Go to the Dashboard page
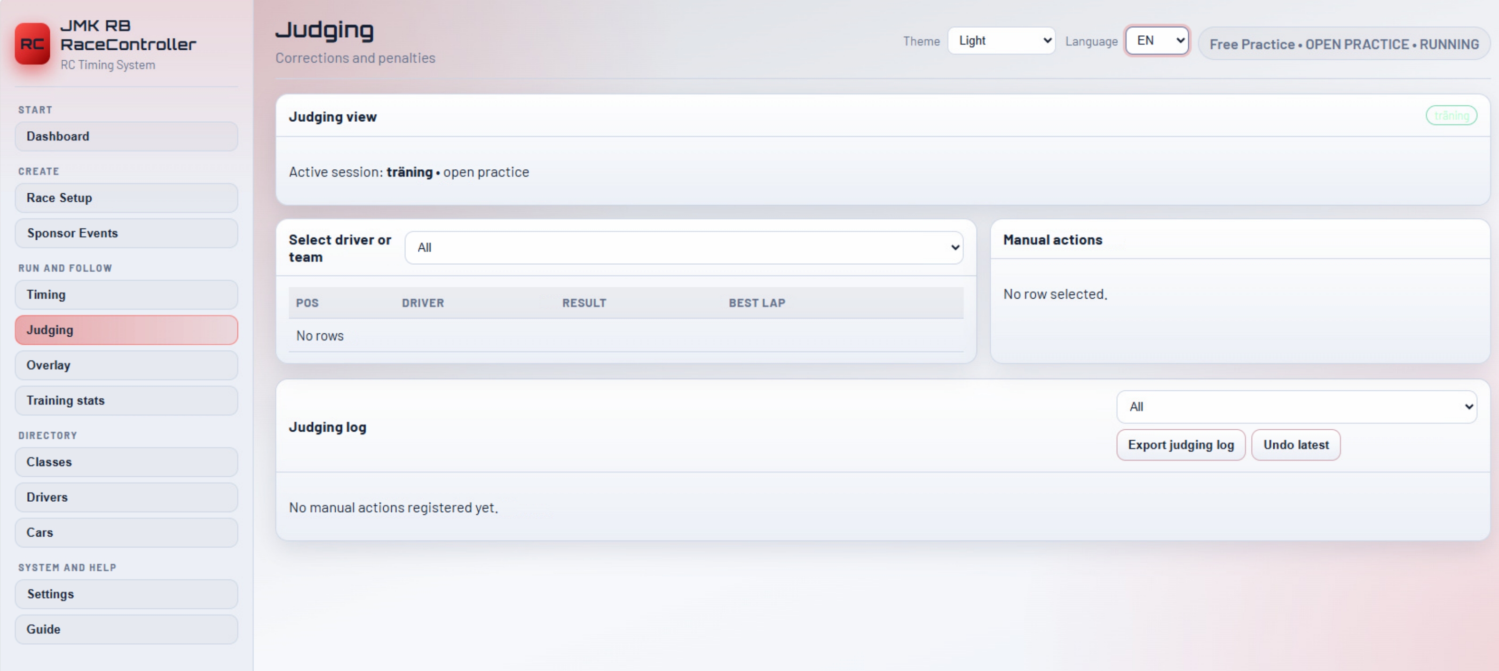This screenshot has width=1499, height=671. (126, 136)
